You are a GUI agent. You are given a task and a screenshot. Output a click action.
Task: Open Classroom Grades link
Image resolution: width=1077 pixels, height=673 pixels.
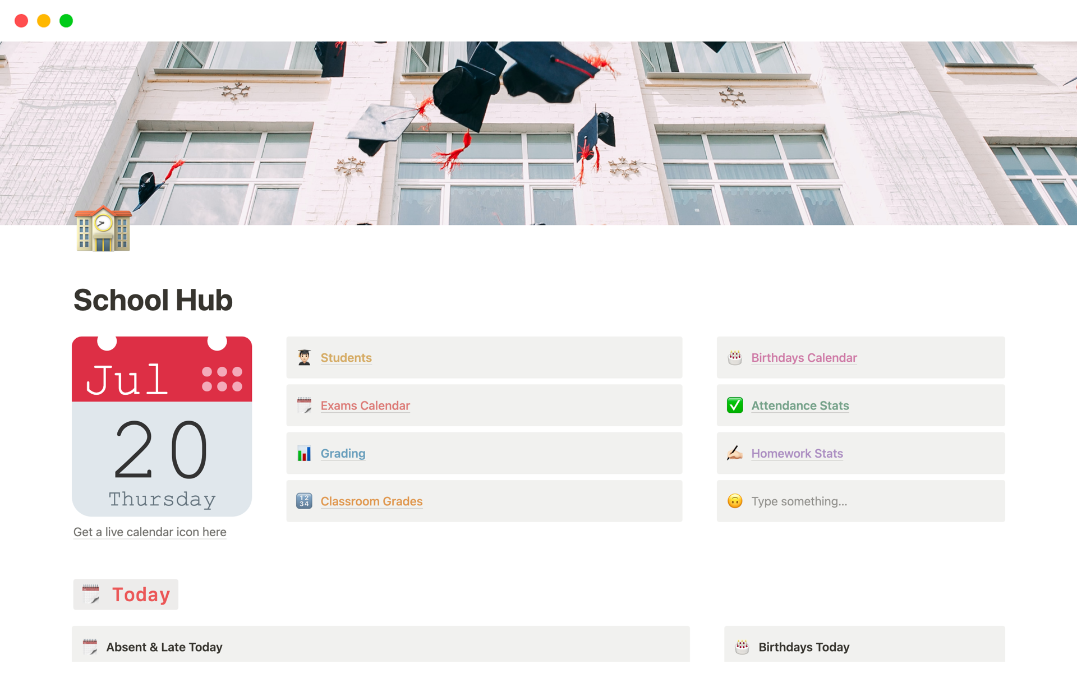pos(371,501)
